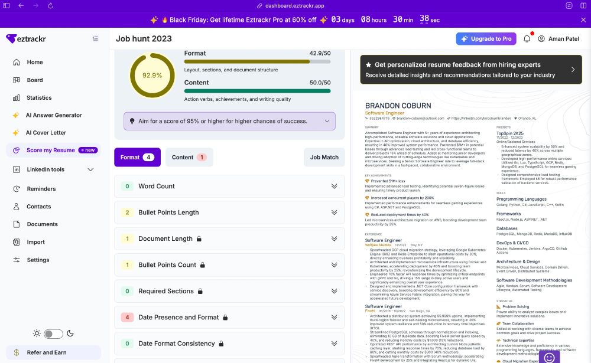Toggle the light/dark mode switch
Viewport: 591px width, 363px height.
[x=53, y=333]
